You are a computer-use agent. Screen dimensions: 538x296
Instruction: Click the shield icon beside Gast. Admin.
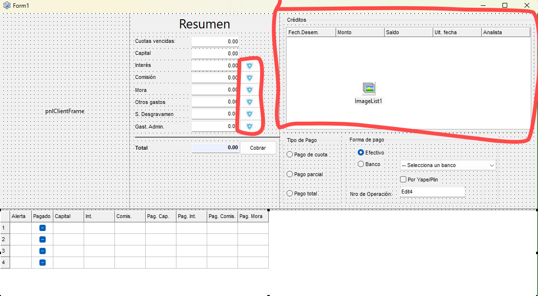(249, 126)
